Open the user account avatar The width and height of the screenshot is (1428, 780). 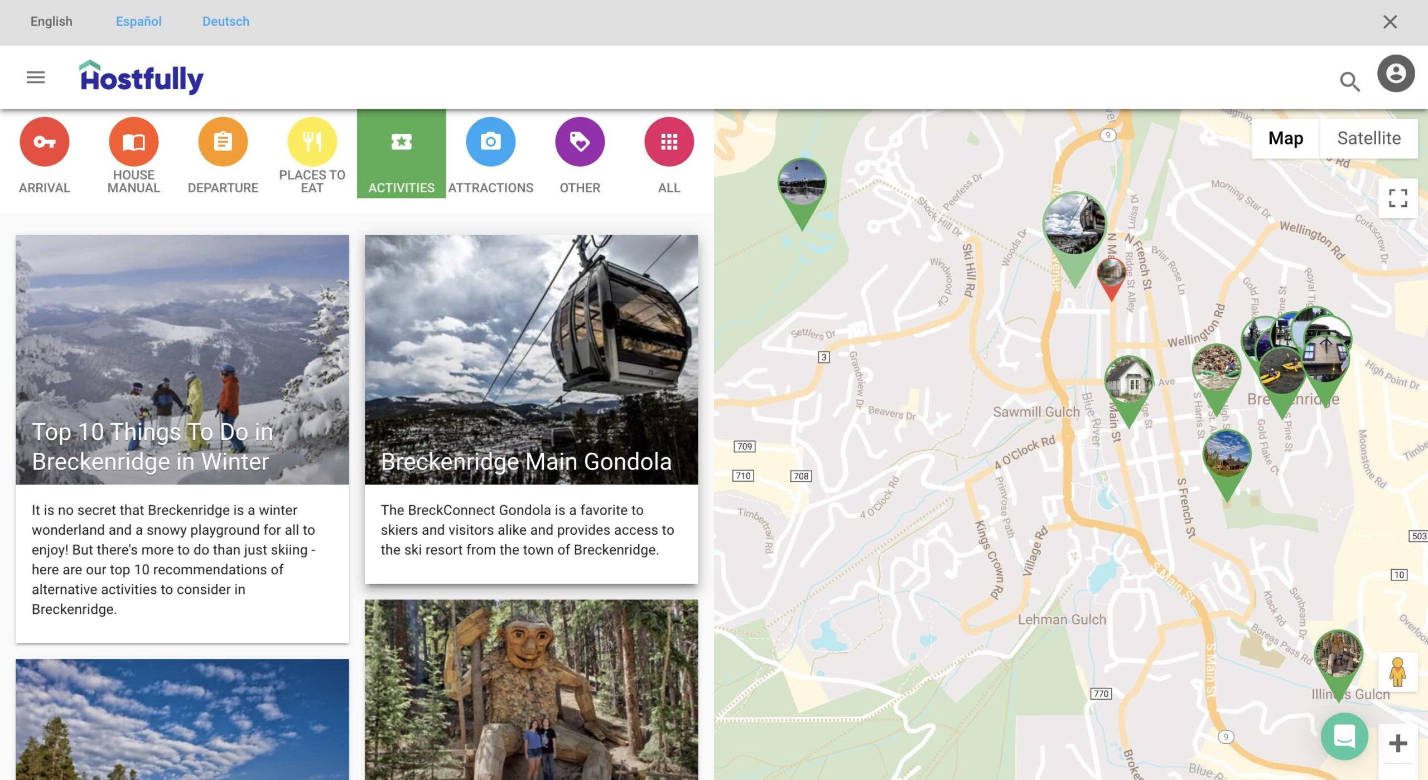click(x=1396, y=74)
